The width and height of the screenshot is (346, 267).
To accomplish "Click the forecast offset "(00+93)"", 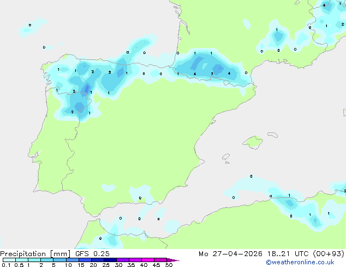I will (x=329, y=254).
